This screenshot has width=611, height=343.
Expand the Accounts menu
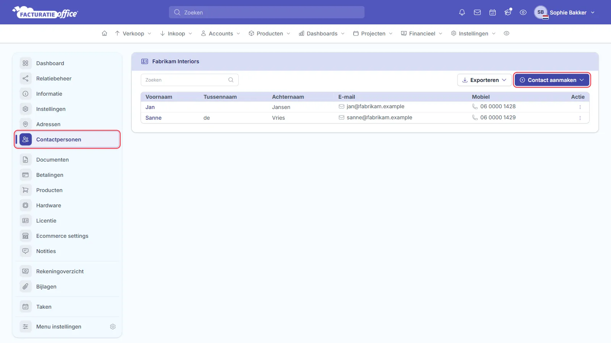tap(221, 34)
